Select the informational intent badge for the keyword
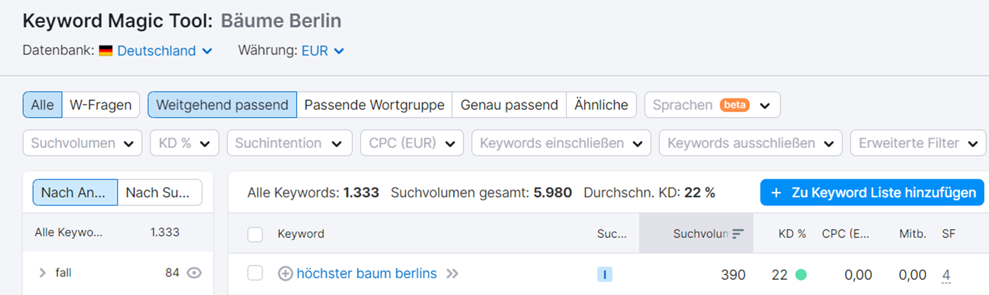This screenshot has width=989, height=295. click(604, 274)
